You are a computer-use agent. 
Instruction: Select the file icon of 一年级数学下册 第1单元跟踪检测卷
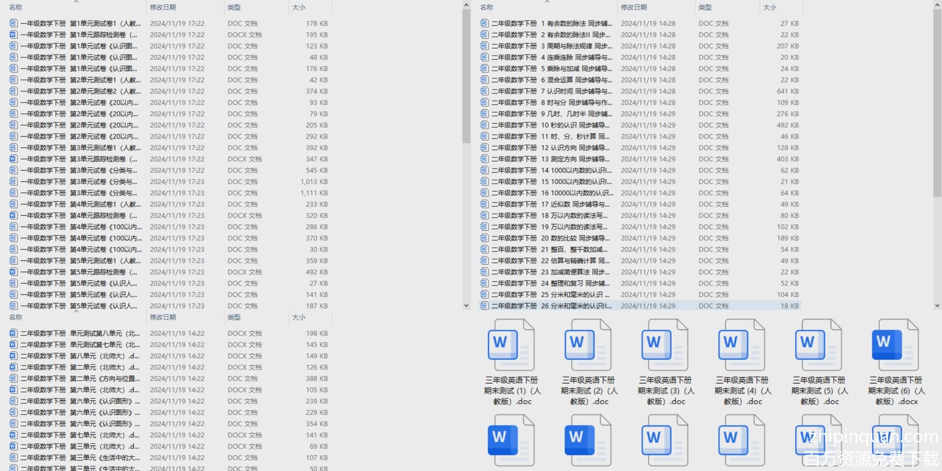coord(13,34)
